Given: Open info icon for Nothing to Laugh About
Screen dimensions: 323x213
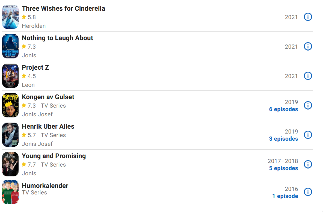Looking at the screenshot, I should 308,46.
